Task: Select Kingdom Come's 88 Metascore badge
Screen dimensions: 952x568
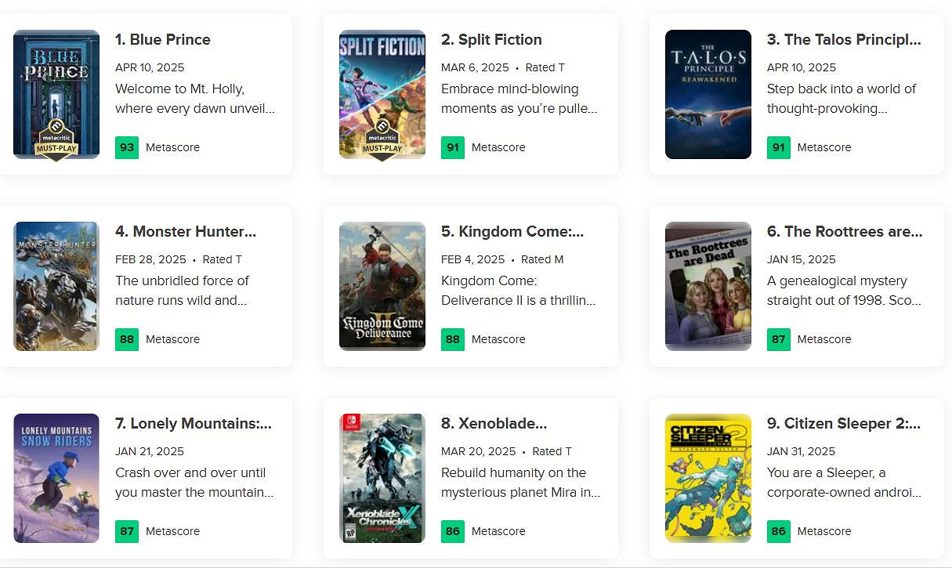Action: (453, 339)
